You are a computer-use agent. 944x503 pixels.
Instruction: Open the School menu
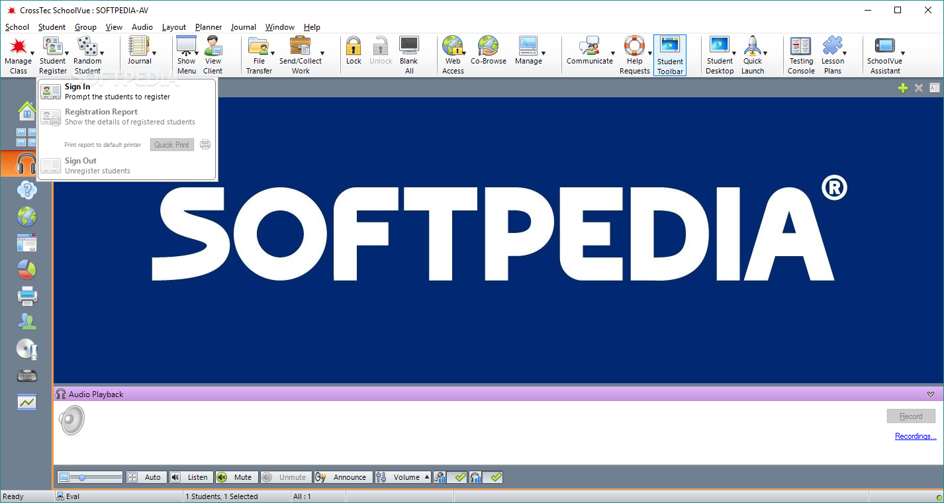pos(17,27)
